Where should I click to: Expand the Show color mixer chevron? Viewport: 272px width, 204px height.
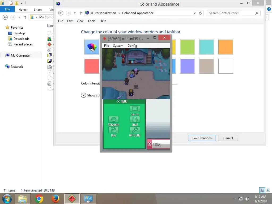(83, 95)
